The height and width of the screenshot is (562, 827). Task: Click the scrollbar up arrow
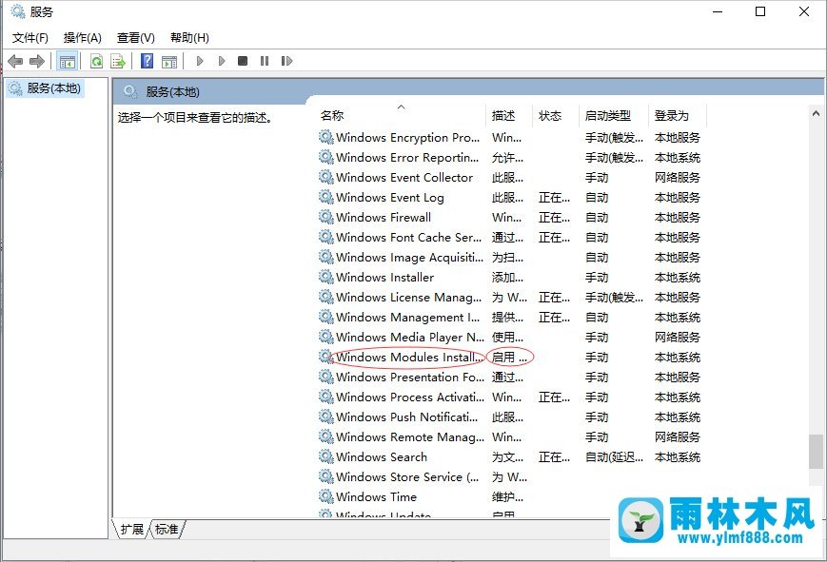pos(816,113)
